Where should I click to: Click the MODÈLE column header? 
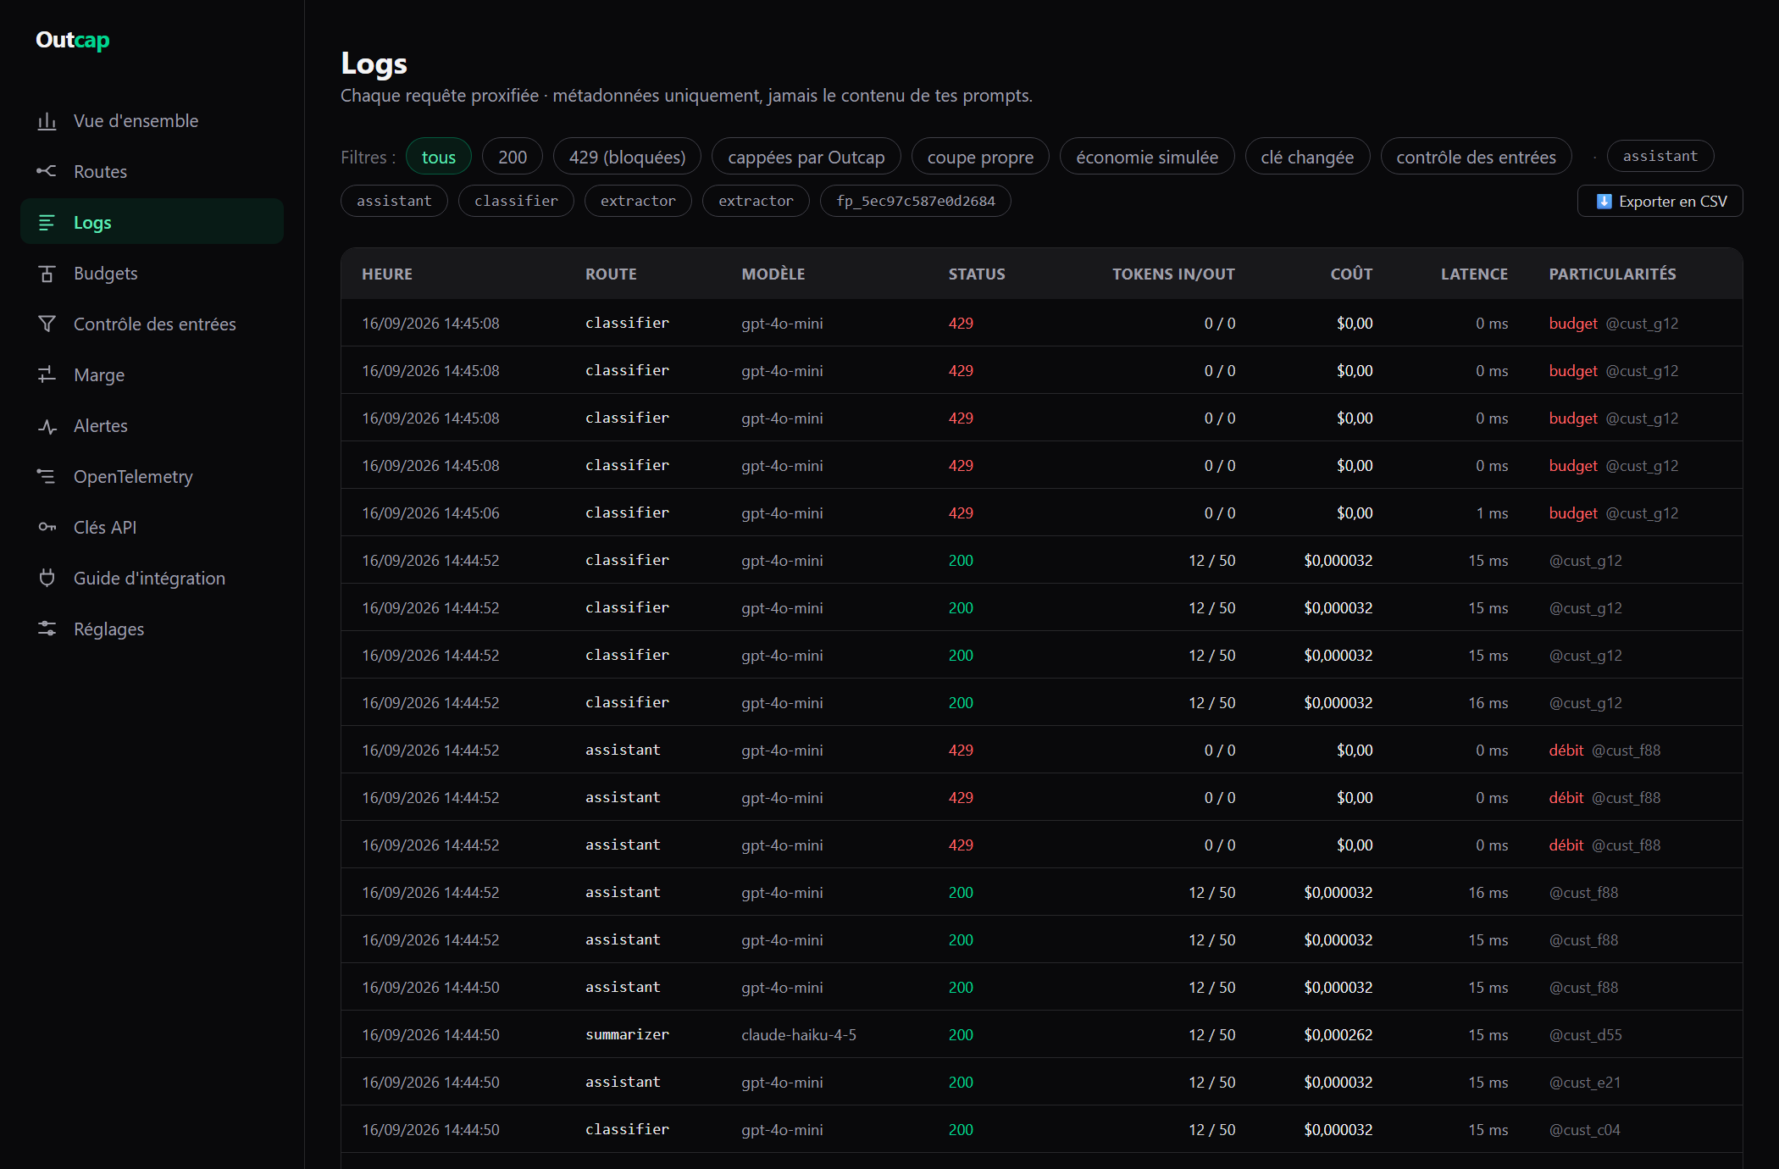point(773,274)
